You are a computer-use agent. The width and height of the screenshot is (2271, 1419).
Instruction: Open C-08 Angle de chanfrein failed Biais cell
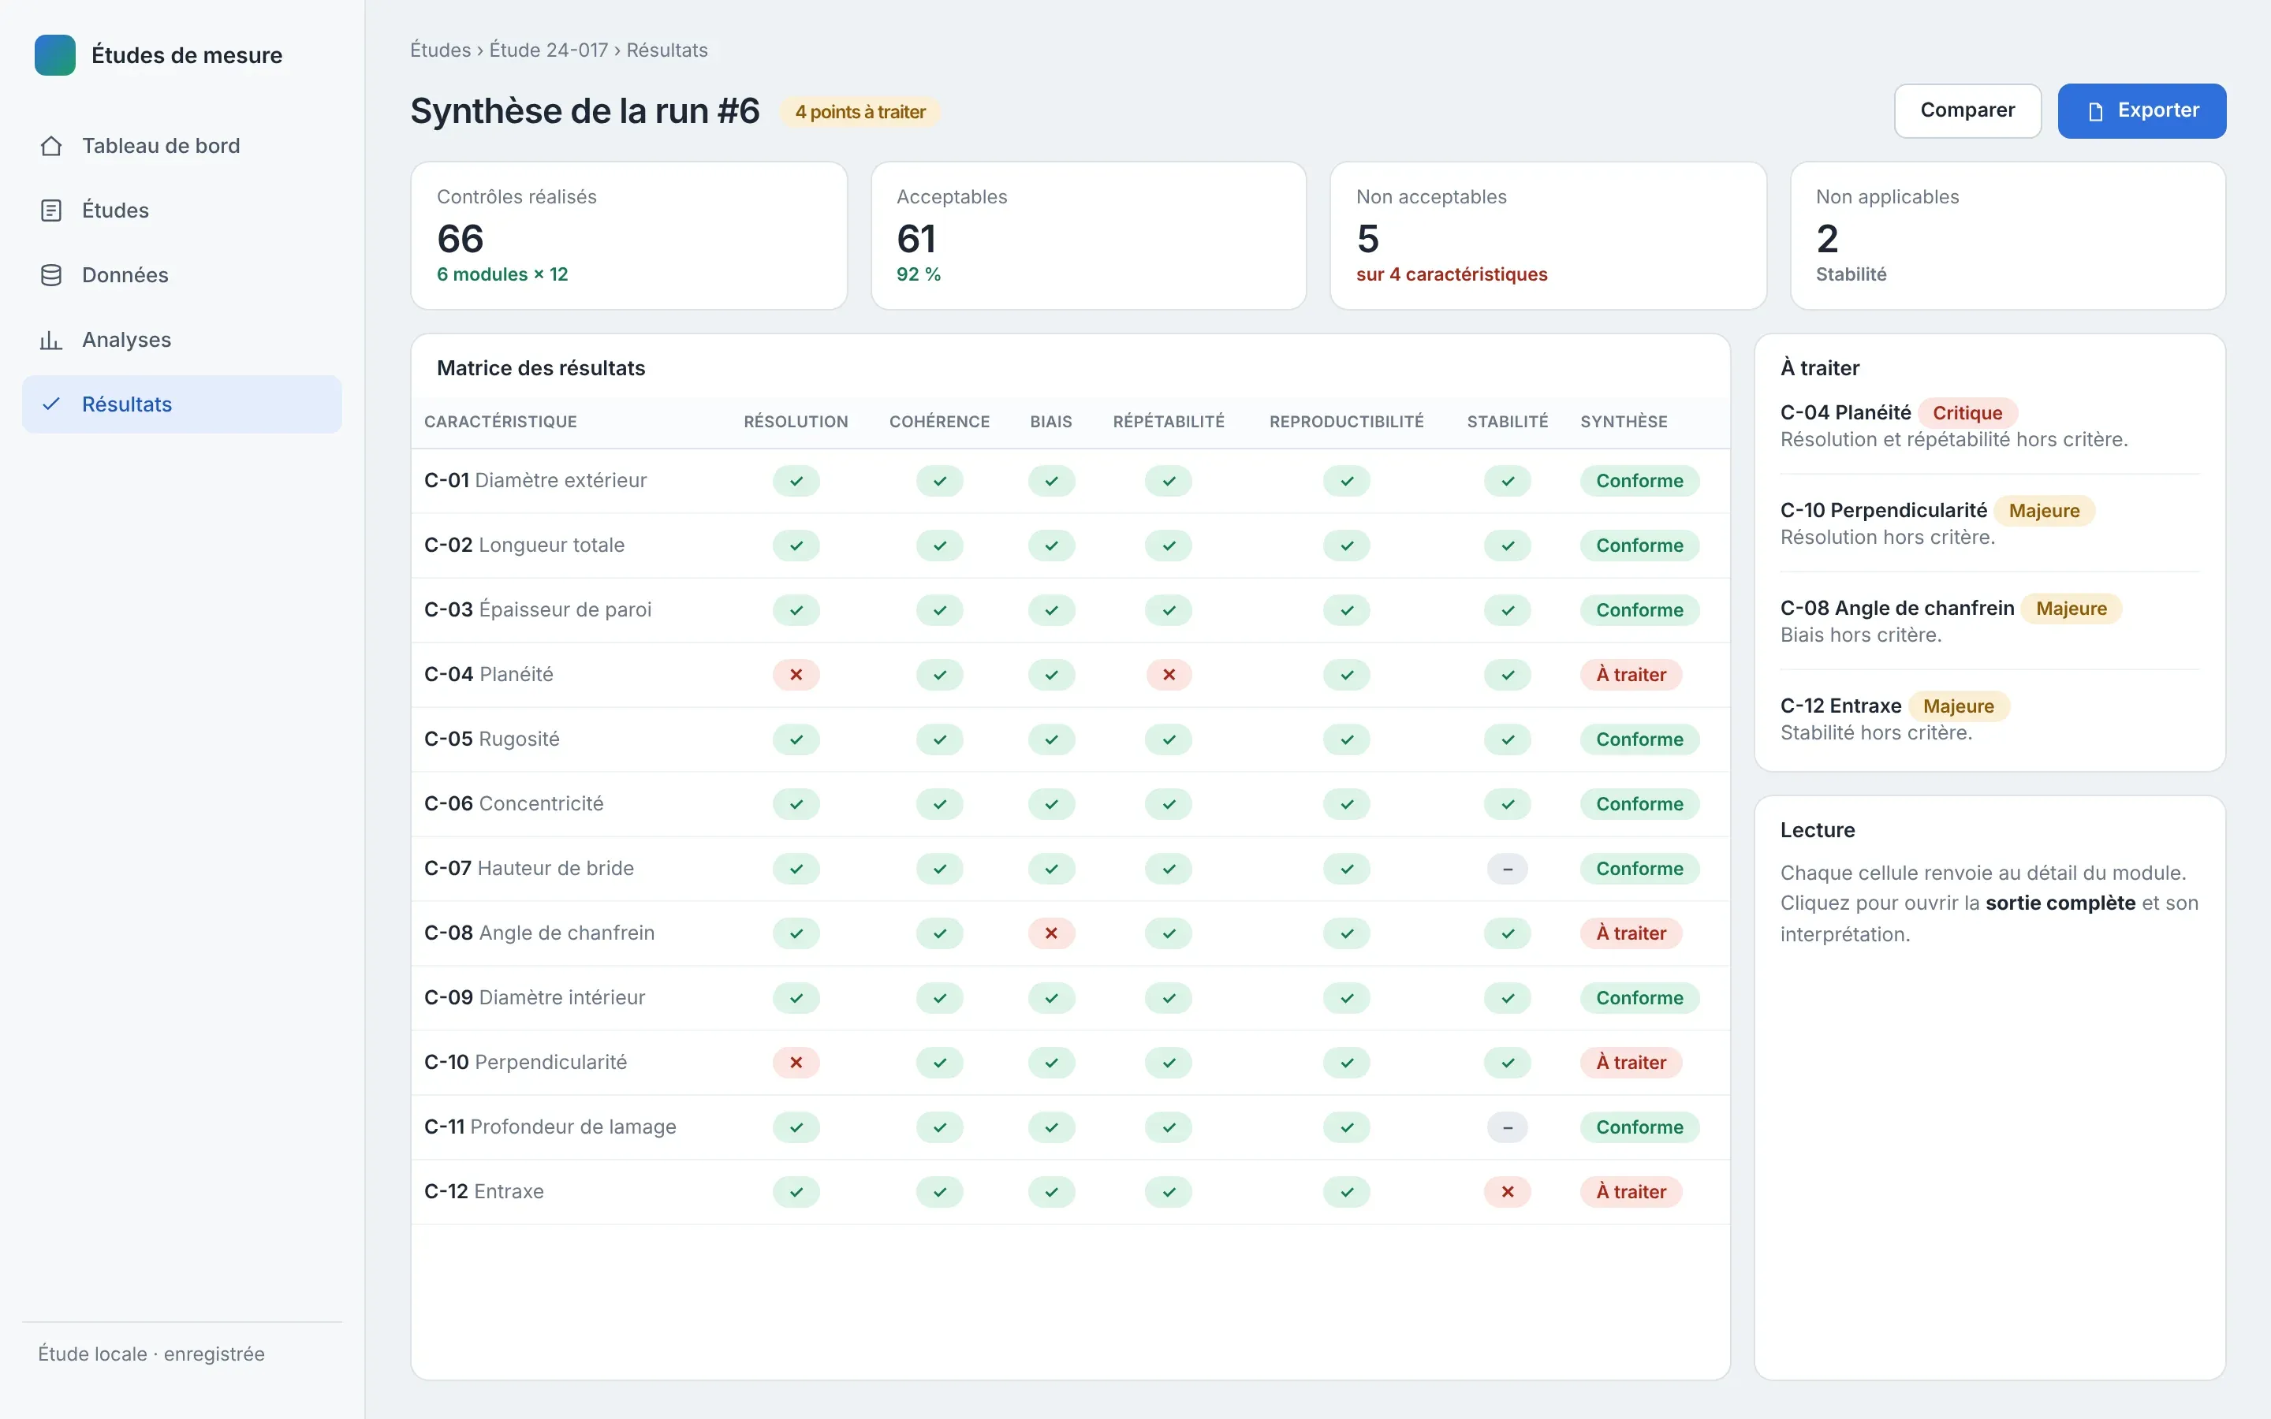coord(1051,933)
